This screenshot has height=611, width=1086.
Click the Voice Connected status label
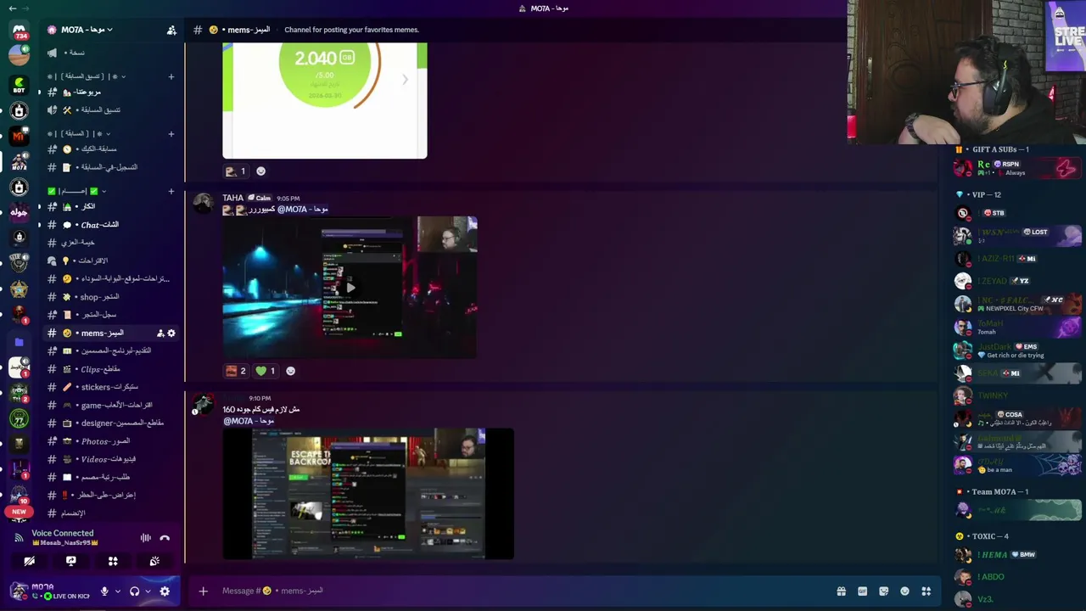coord(63,533)
